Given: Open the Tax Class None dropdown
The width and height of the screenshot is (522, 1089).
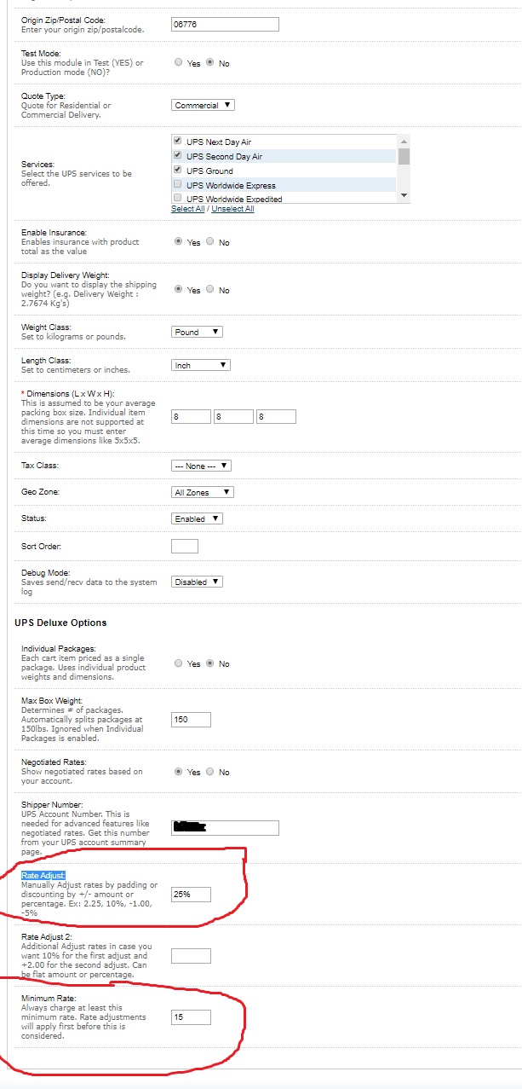Looking at the screenshot, I should click(201, 466).
